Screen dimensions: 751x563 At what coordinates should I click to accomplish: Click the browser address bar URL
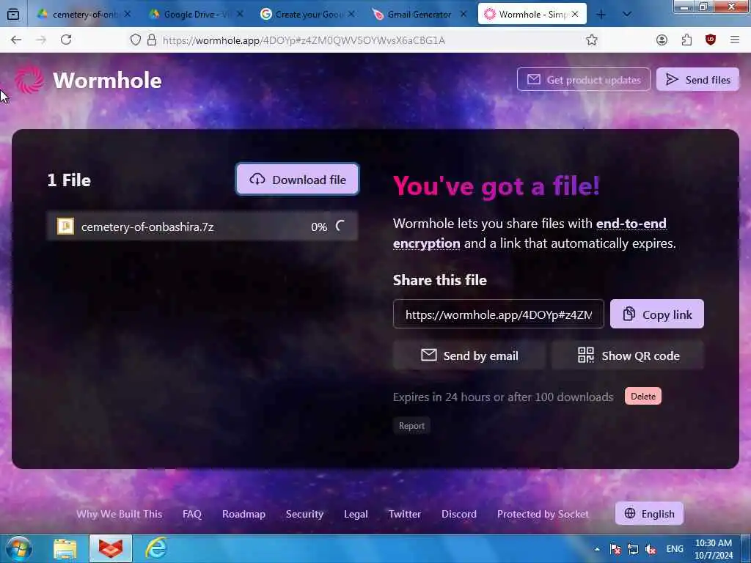(304, 40)
